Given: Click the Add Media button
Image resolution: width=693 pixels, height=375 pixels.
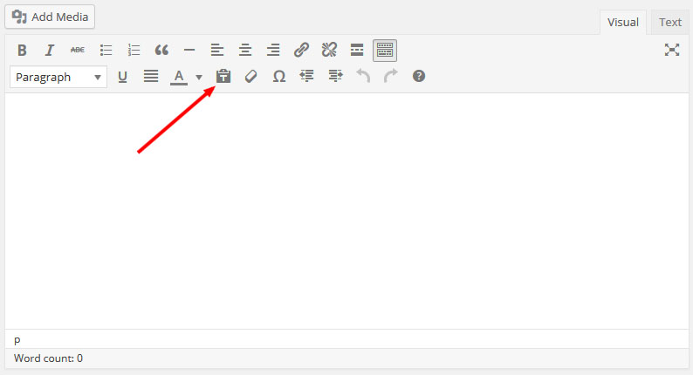Looking at the screenshot, I should click(50, 17).
